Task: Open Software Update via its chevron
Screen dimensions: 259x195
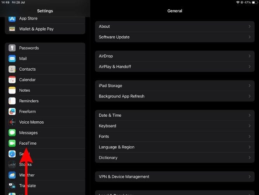Action: point(249,37)
